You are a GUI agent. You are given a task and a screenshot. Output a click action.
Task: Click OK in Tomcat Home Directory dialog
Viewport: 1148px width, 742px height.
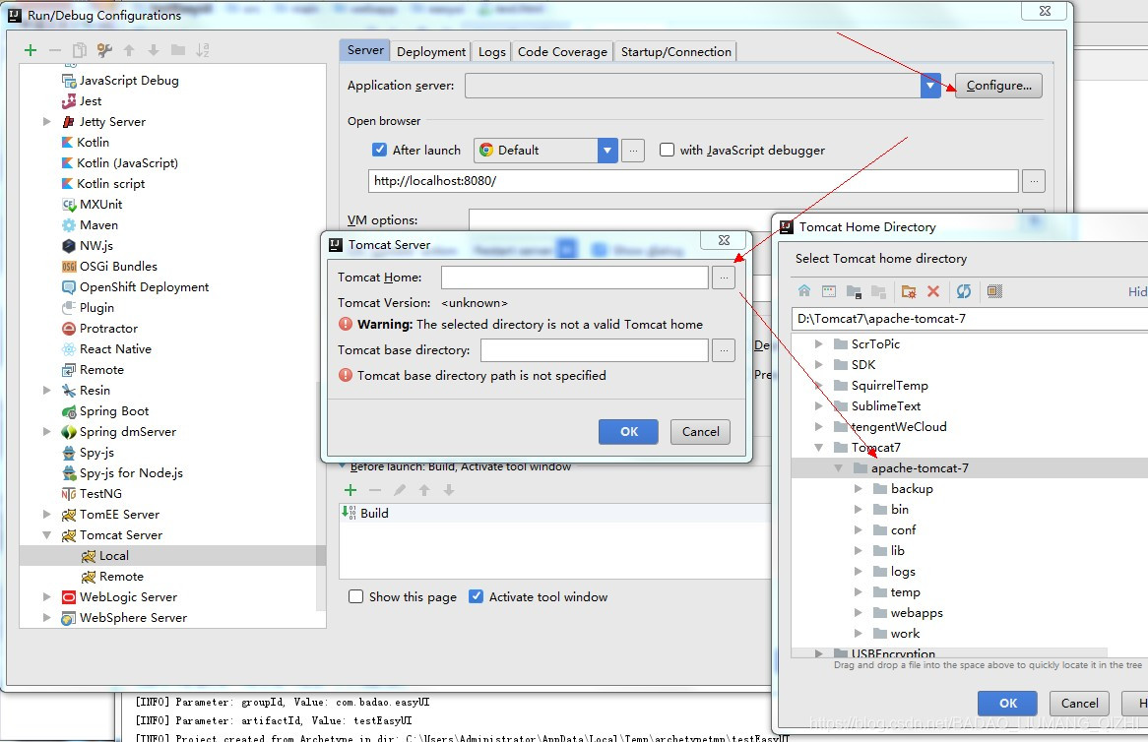[1007, 704]
